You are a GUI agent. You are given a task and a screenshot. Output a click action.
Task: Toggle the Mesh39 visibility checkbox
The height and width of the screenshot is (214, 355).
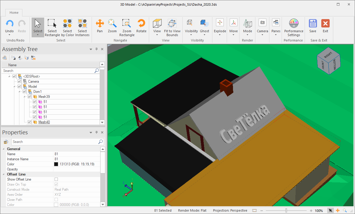30,97
